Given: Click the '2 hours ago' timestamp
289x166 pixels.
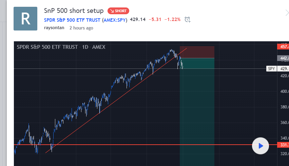Looking at the screenshot, I should [x=81, y=28].
